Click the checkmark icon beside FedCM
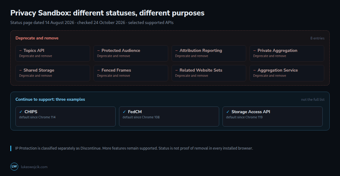The height and width of the screenshot is (176, 340). pos(124,112)
